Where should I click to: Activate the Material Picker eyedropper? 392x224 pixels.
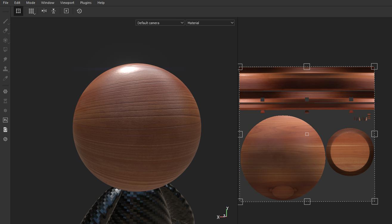click(x=5, y=78)
